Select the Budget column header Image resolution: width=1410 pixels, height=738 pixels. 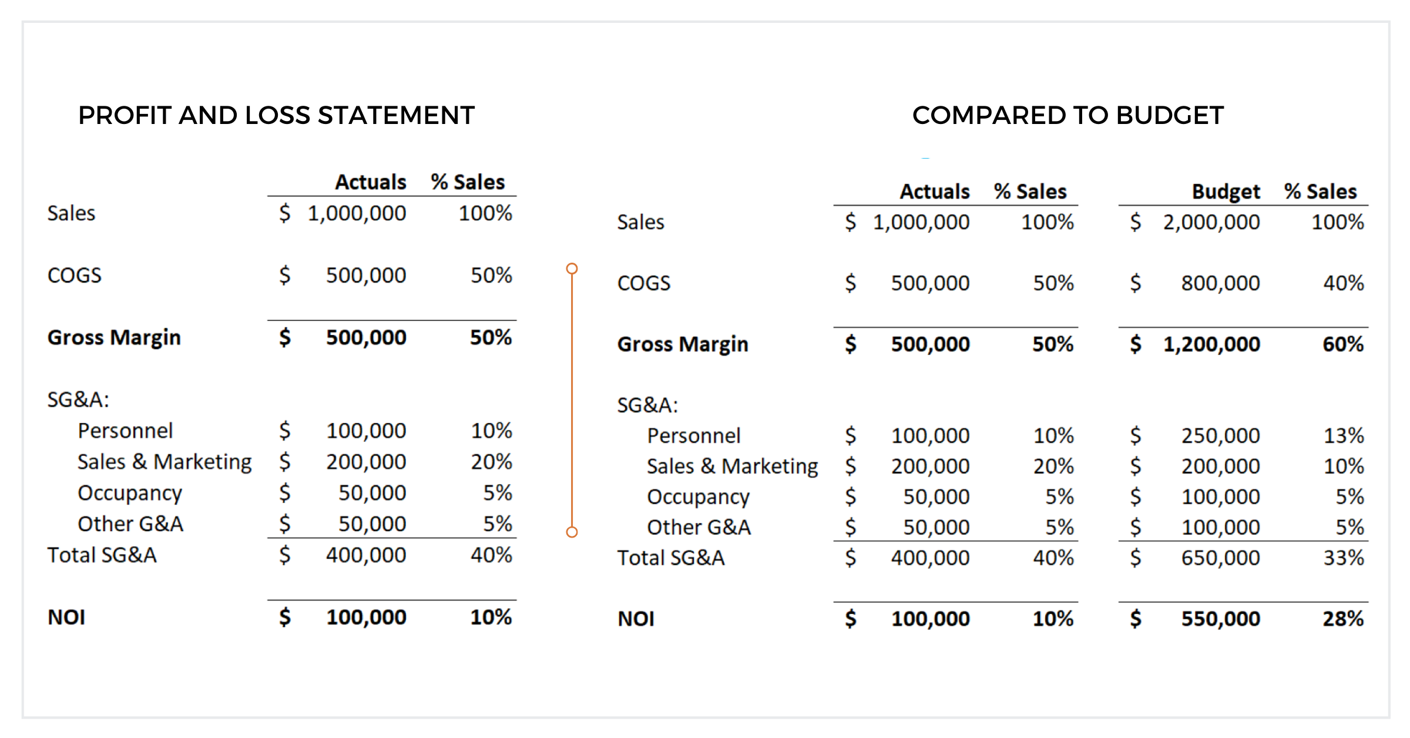(1226, 192)
